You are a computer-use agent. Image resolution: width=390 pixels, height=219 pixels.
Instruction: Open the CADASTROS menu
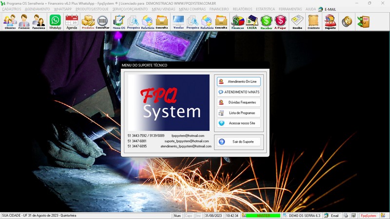(12, 9)
